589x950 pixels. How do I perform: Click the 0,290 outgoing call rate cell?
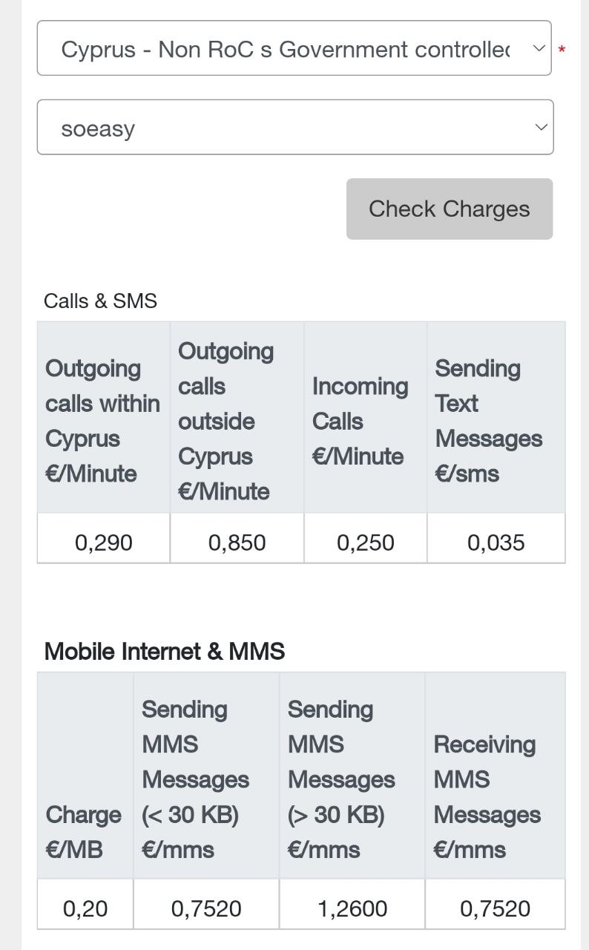click(x=104, y=543)
